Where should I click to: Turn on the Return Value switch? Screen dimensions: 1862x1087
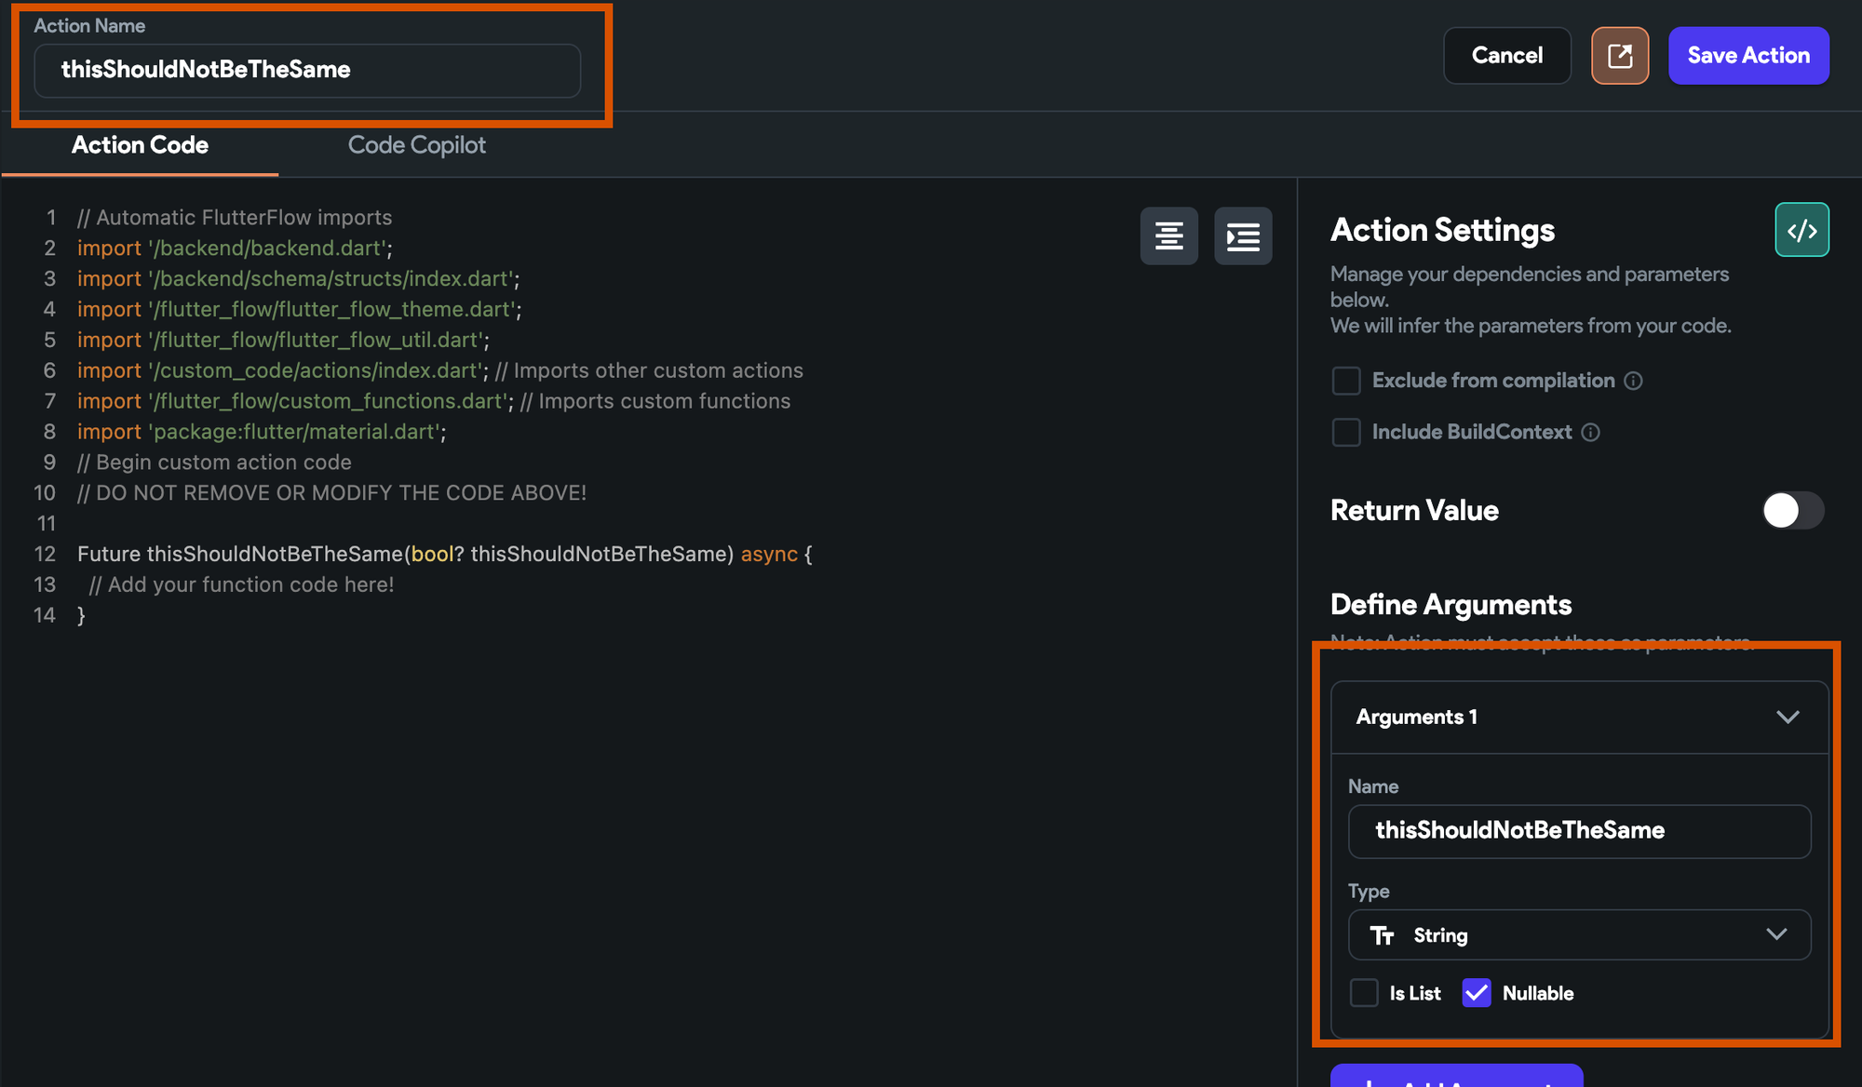(x=1793, y=510)
